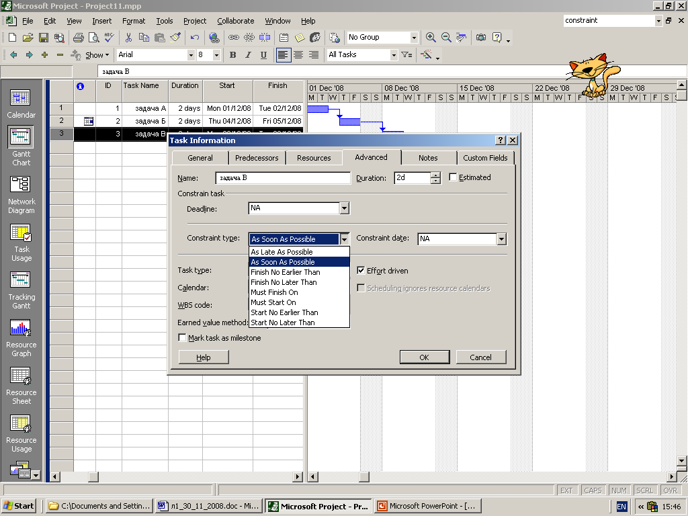Select Start No Later Than constraint
Image resolution: width=688 pixels, height=516 pixels.
point(299,322)
